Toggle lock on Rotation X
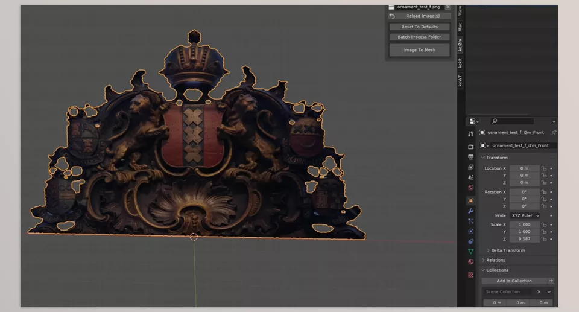The image size is (579, 312). 544,192
